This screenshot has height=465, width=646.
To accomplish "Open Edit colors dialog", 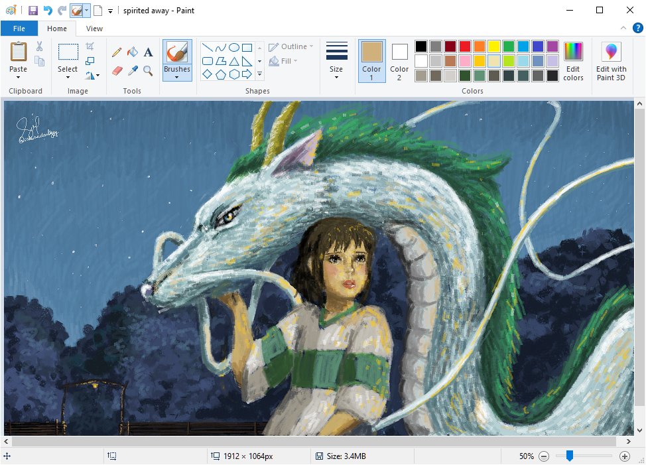I will coord(573,61).
